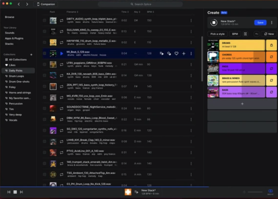Select checkbox for HAYWYRE drum loop

click(44, 42)
